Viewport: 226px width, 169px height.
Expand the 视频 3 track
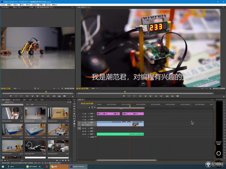point(89,117)
